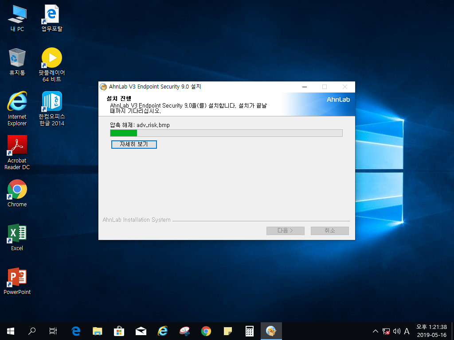Open File Explorer from the taskbar
This screenshot has width=454, height=340.
coord(97,331)
